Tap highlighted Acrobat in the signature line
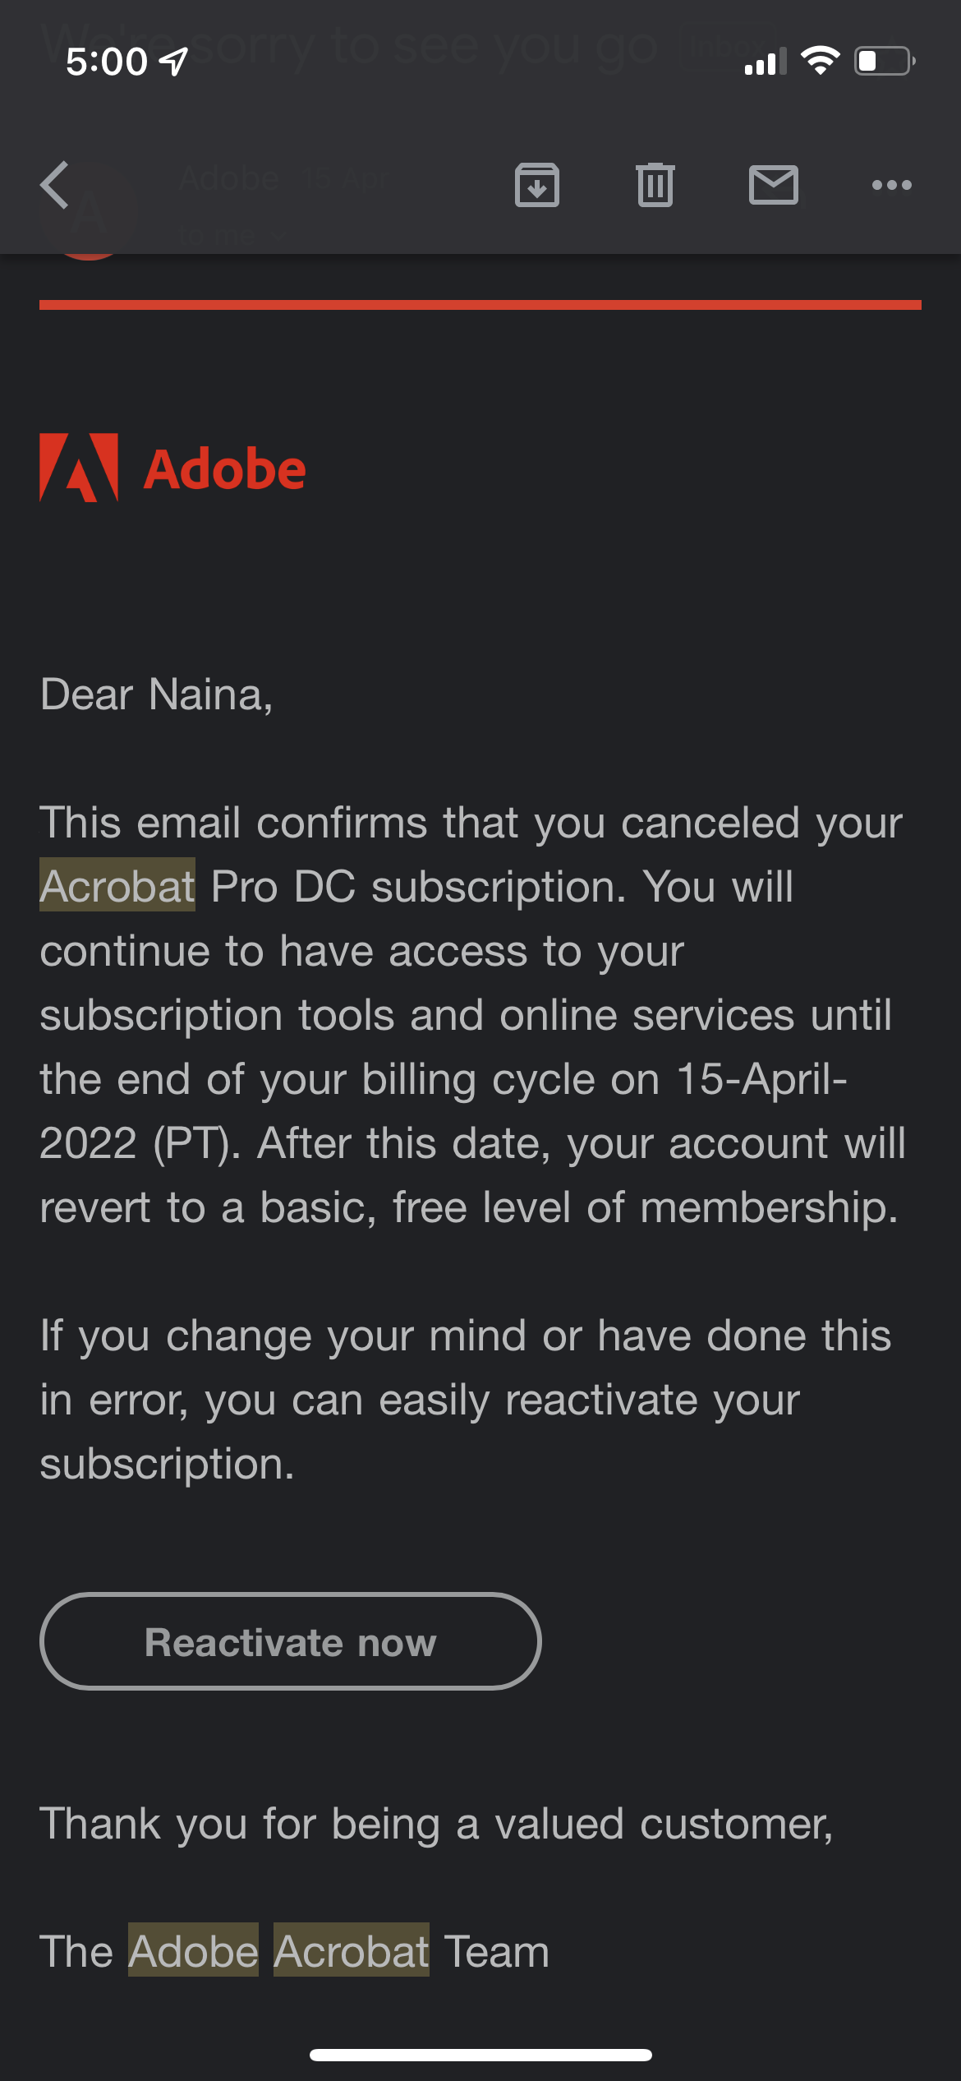The height and width of the screenshot is (2081, 961). (351, 1951)
